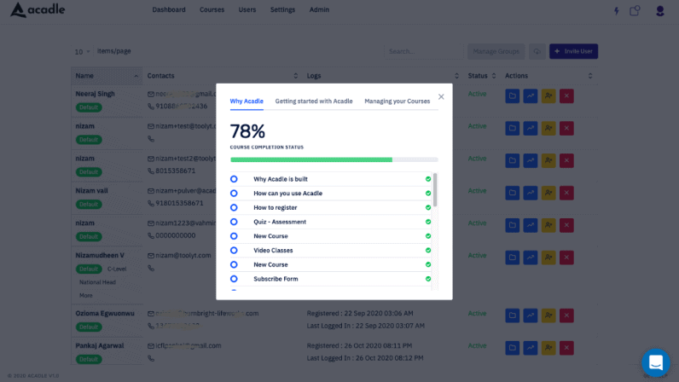679x382 pixels.
Task: Click the 78% completion figure
Action: point(247,130)
